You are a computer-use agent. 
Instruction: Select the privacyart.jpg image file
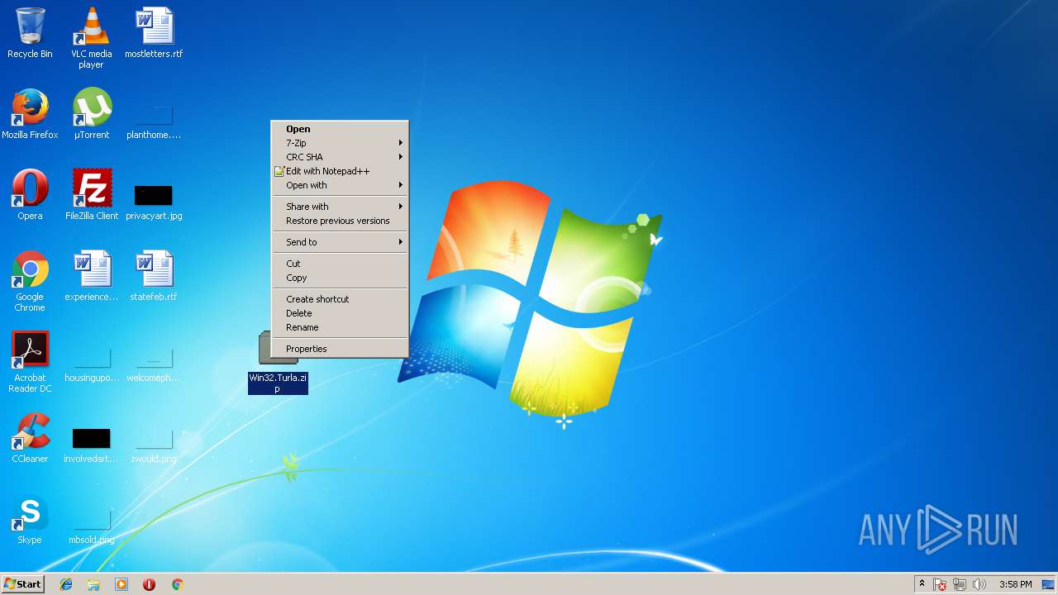(x=154, y=202)
